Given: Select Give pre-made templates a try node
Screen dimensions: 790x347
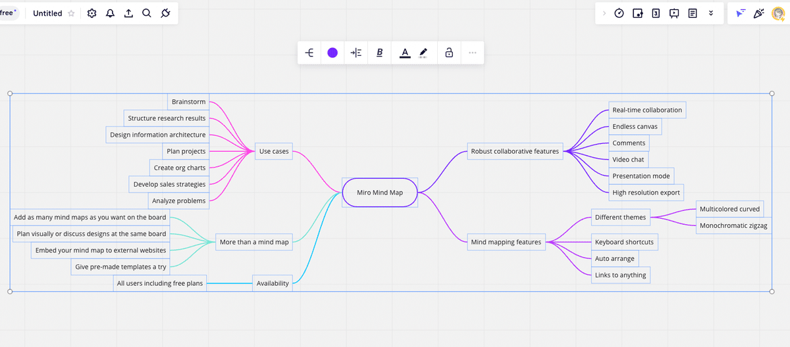Looking at the screenshot, I should (120, 267).
